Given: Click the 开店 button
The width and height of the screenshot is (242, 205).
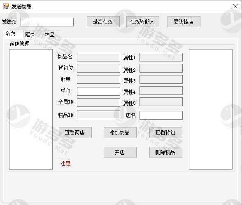Looking at the screenshot, I should pyautogui.click(x=120, y=152).
